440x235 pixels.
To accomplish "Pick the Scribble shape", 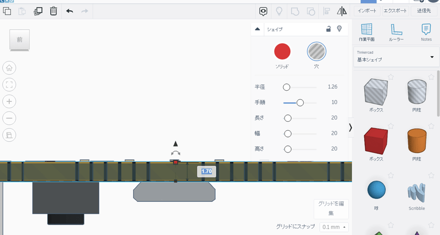I will tap(417, 193).
